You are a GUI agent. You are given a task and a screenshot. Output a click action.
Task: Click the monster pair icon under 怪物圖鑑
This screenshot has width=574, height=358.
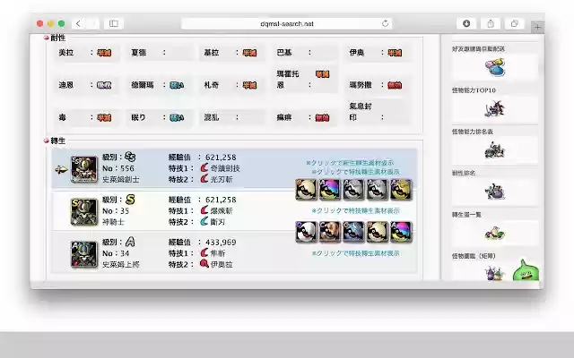[495, 274]
